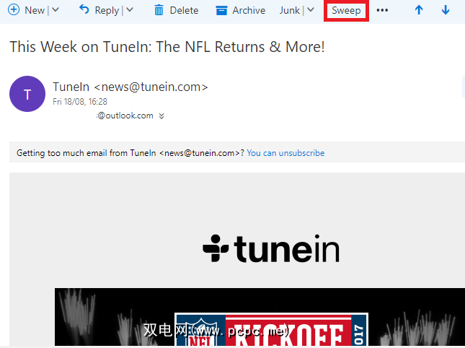Viewport: 465px width, 348px height.
Task: Expand the Junk options dropdown
Action: [x=311, y=10]
